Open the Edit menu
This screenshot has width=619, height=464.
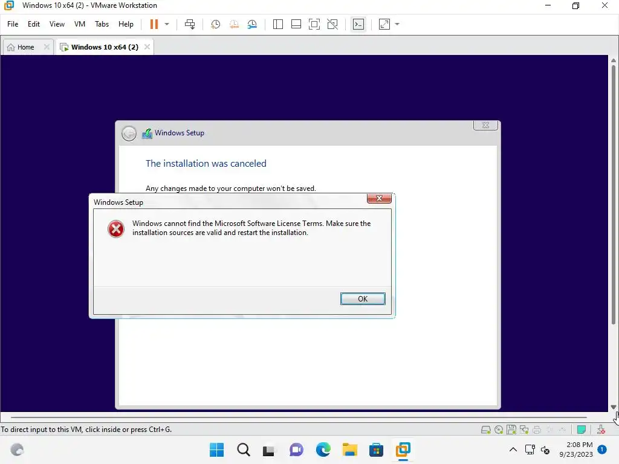[34, 24]
